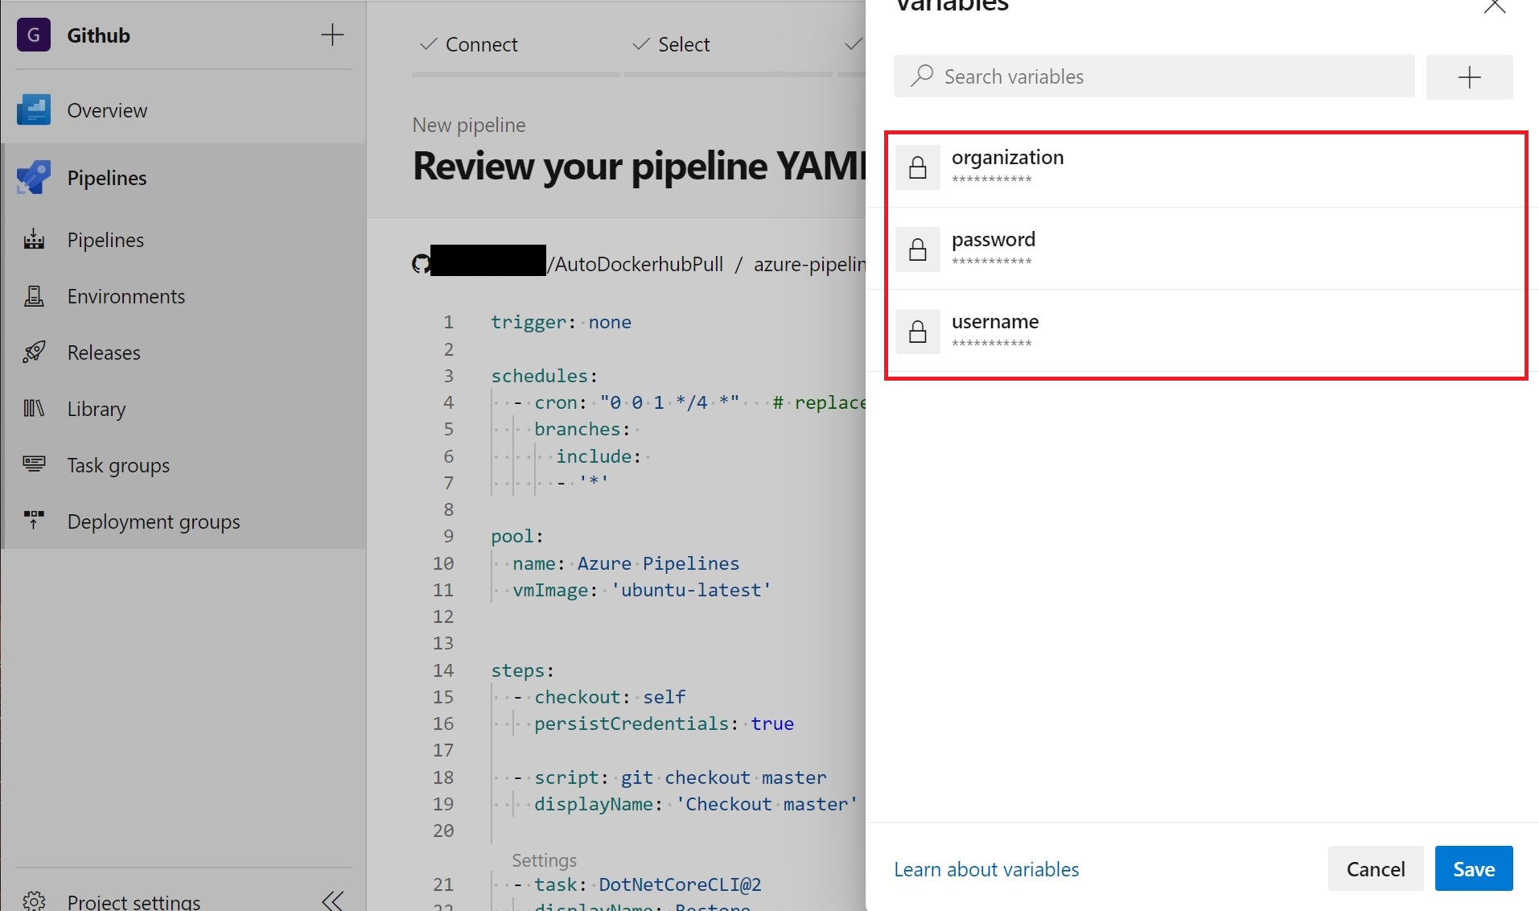Open the password variable

click(1204, 249)
